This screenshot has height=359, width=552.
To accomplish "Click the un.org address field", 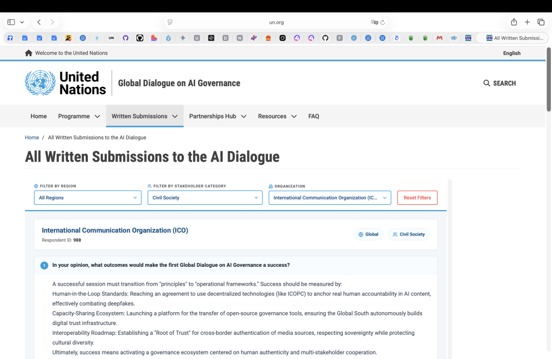I will 277,22.
